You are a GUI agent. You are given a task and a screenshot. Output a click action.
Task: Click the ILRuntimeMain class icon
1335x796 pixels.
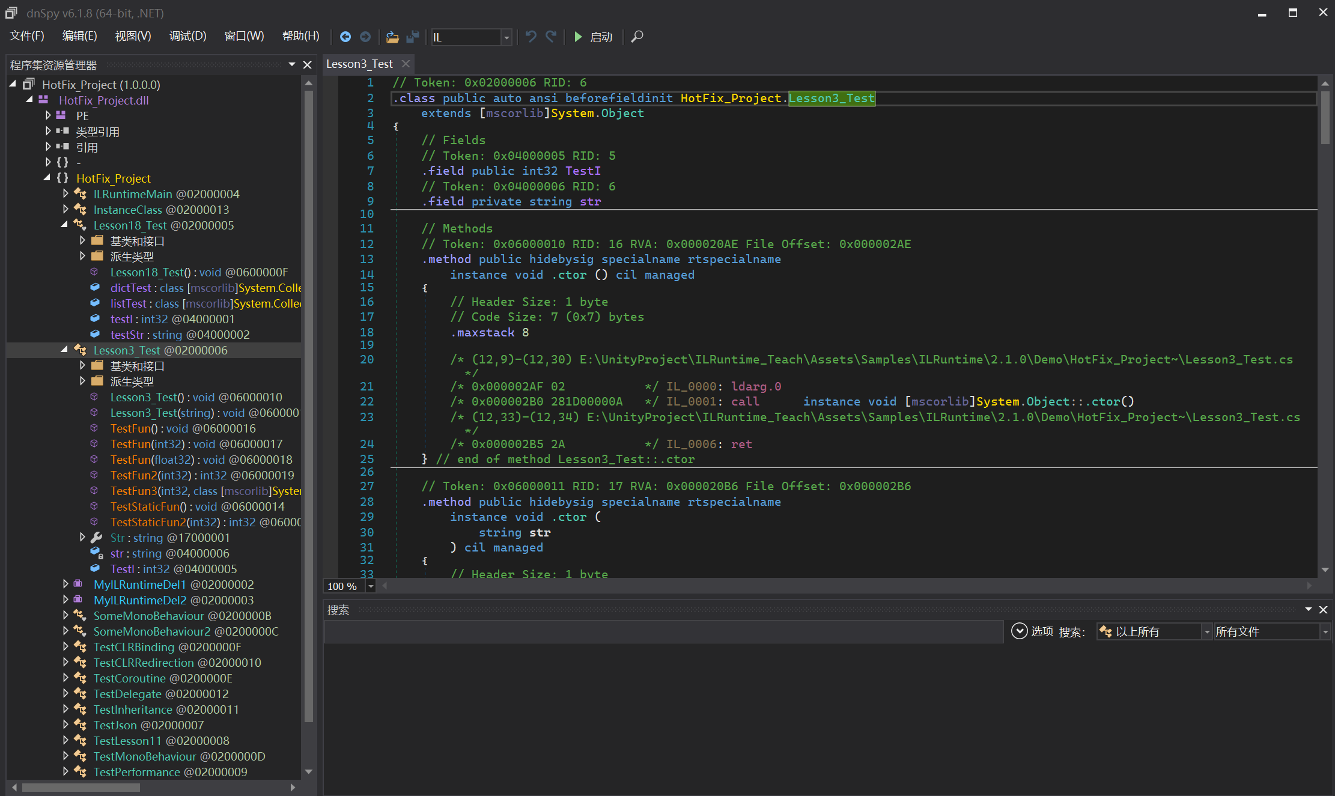tap(80, 193)
